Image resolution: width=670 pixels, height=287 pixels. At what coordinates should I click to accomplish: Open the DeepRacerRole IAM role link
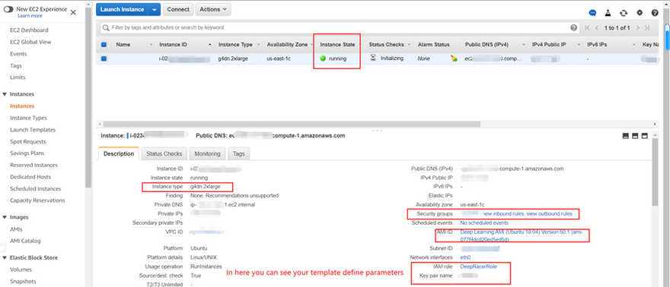pyautogui.click(x=479, y=266)
